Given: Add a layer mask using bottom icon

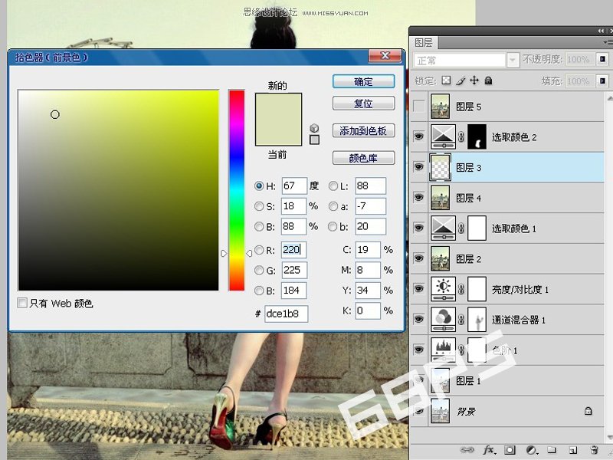Looking at the screenshot, I should [x=510, y=450].
